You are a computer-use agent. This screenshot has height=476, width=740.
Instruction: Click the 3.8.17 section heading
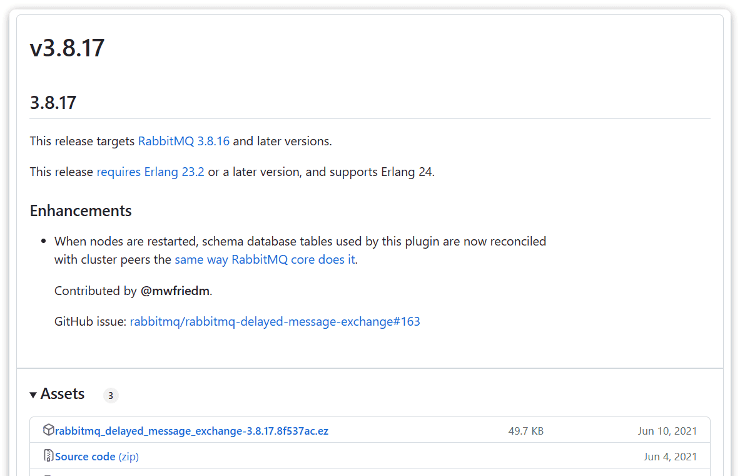tap(53, 103)
